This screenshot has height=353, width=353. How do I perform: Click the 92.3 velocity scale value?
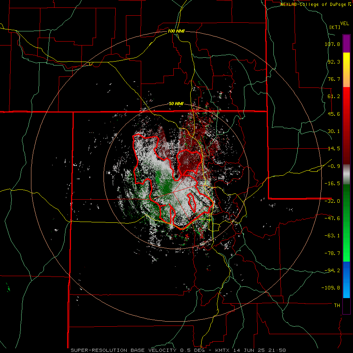334,62
